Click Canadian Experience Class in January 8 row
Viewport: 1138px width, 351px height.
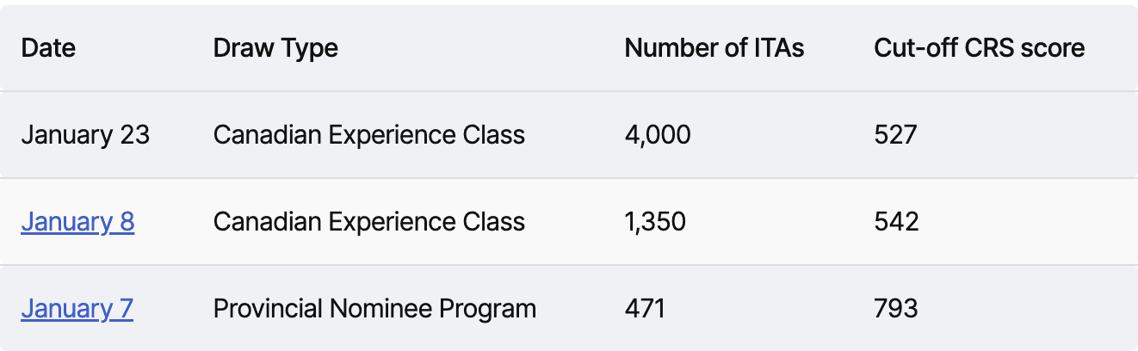[x=368, y=222]
